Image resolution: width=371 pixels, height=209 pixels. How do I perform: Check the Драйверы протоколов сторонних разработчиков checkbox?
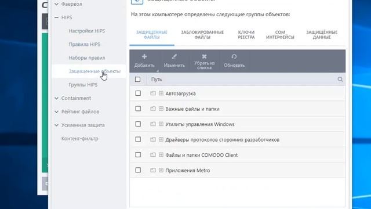[138, 139]
